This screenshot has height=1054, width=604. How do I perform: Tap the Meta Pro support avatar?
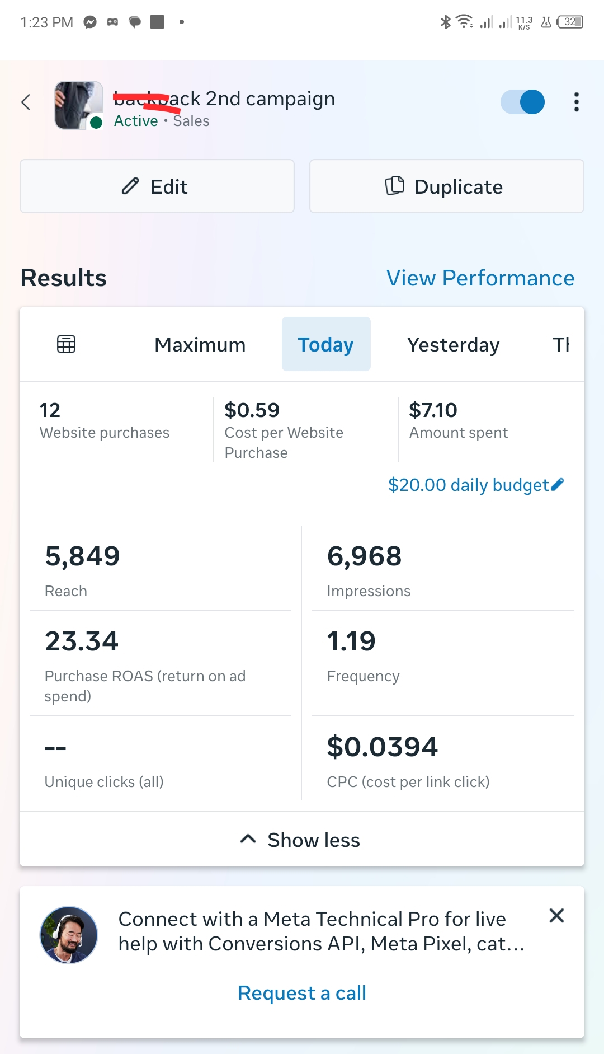[69, 935]
